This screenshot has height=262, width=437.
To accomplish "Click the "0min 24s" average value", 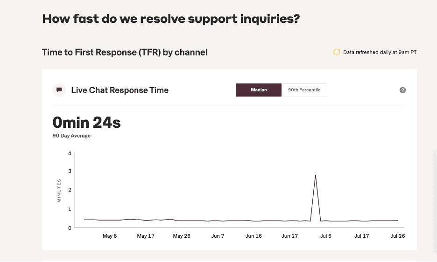I will point(87,123).
